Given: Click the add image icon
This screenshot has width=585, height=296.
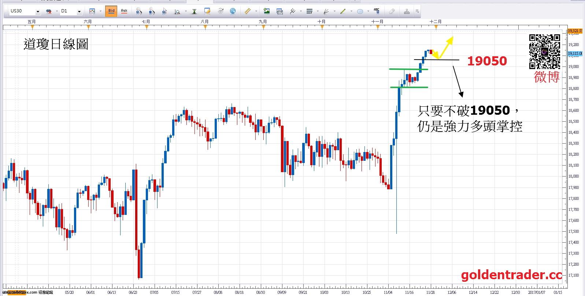Looking at the screenshot, I should [x=267, y=11].
